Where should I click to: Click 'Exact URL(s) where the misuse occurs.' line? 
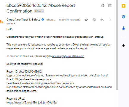29,79
